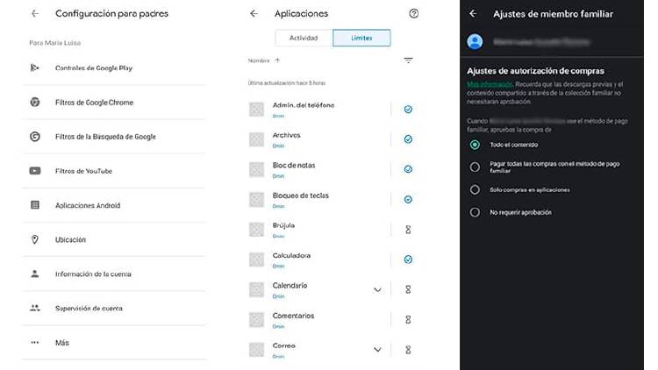Image resolution: width=658 pixels, height=370 pixels.
Task: Switch to the Actividad tab
Action: point(304,38)
